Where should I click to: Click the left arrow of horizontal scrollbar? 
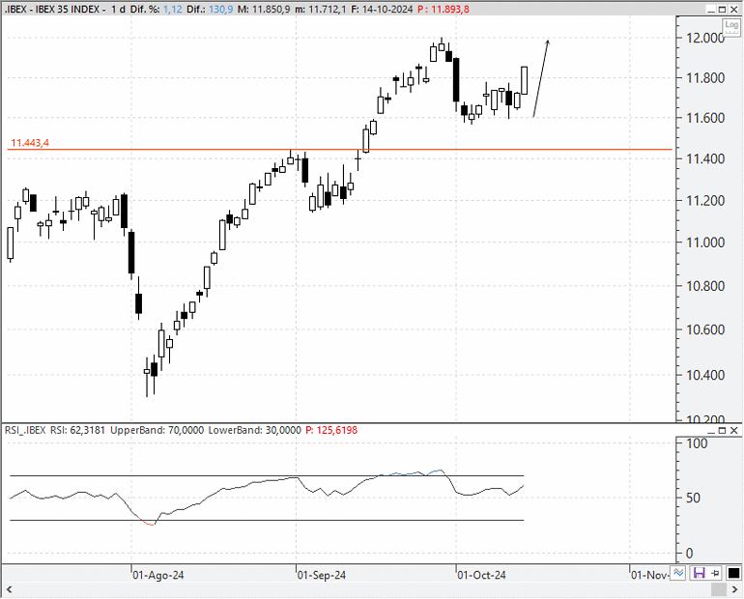click(x=9, y=589)
